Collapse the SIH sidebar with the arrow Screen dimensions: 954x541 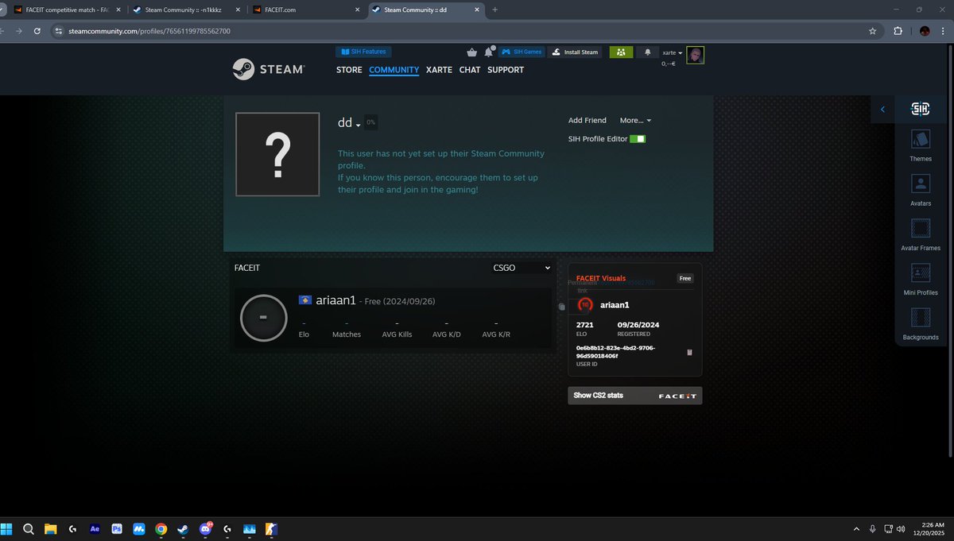[x=882, y=110]
